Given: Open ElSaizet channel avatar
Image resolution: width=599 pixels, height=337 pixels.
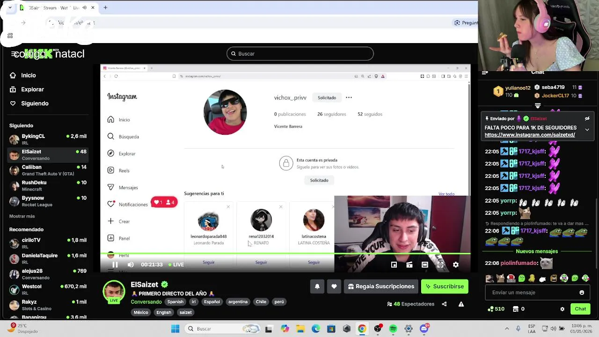Looking at the screenshot, I should (x=114, y=292).
